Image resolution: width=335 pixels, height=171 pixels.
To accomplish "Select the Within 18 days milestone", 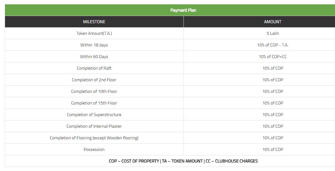I will coord(94,45).
